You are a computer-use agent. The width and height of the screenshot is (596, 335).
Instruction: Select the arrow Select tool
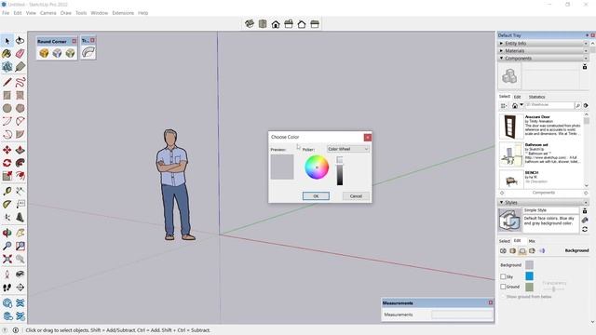[x=7, y=41]
